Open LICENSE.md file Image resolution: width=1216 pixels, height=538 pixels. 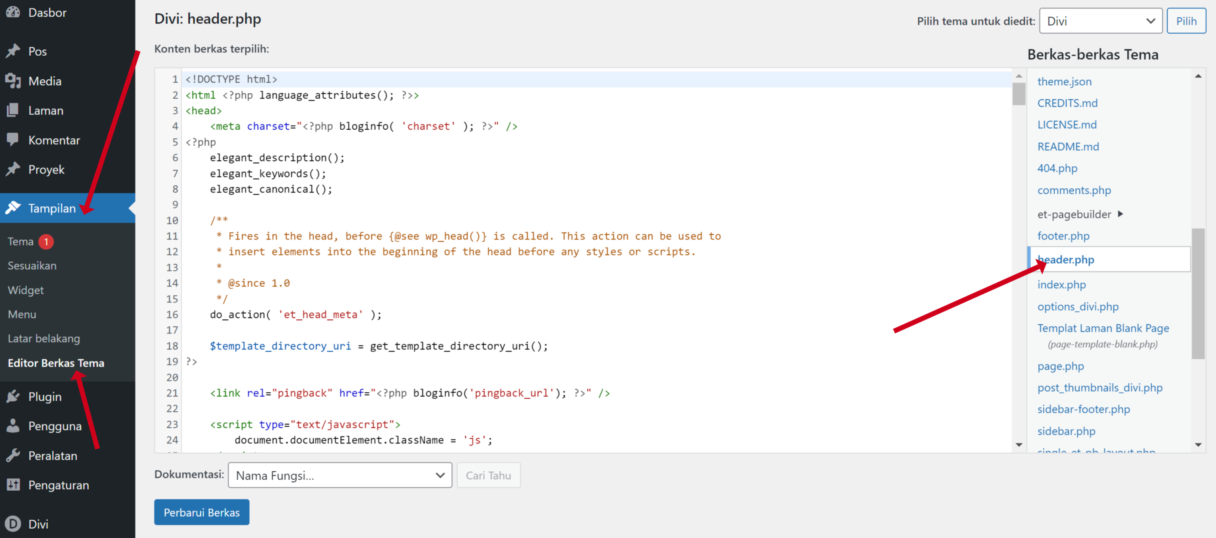(1067, 125)
